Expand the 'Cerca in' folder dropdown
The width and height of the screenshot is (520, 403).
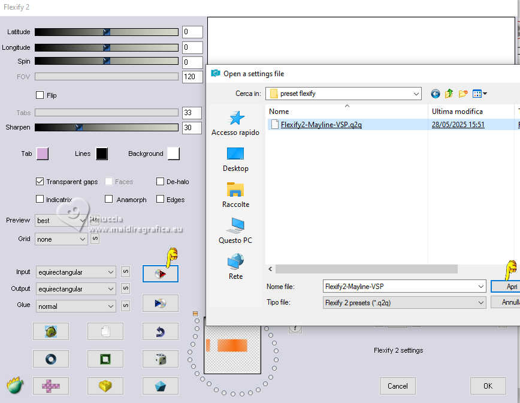416,94
